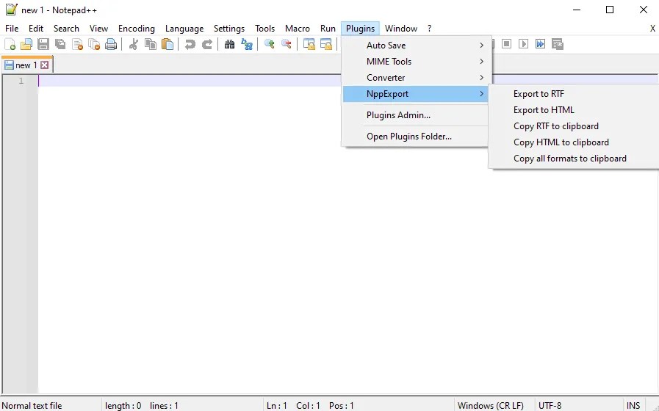Click the Save floppy disk icon
This screenshot has height=411, width=659.
[43, 44]
